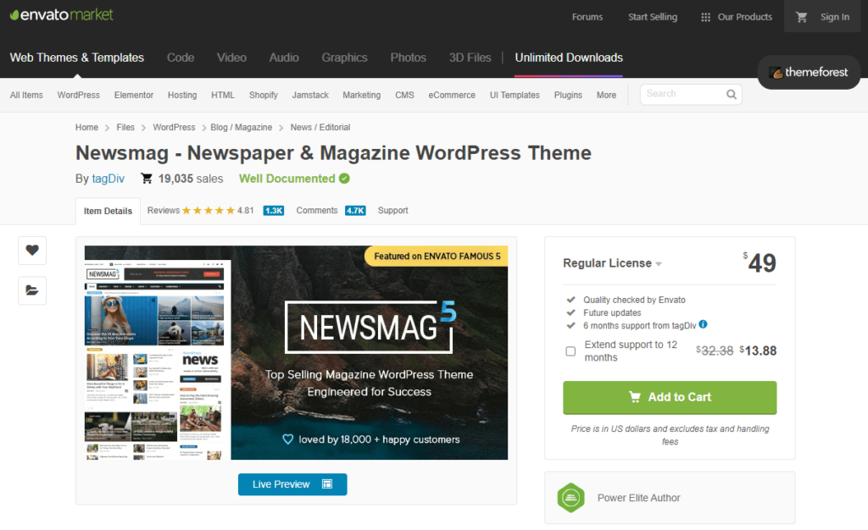Image resolution: width=868 pixels, height=530 pixels.
Task: Click the News / Editorial breadcrumb
Action: (x=320, y=127)
